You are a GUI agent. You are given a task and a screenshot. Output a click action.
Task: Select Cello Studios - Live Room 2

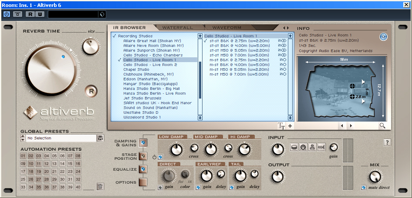pos(150,65)
